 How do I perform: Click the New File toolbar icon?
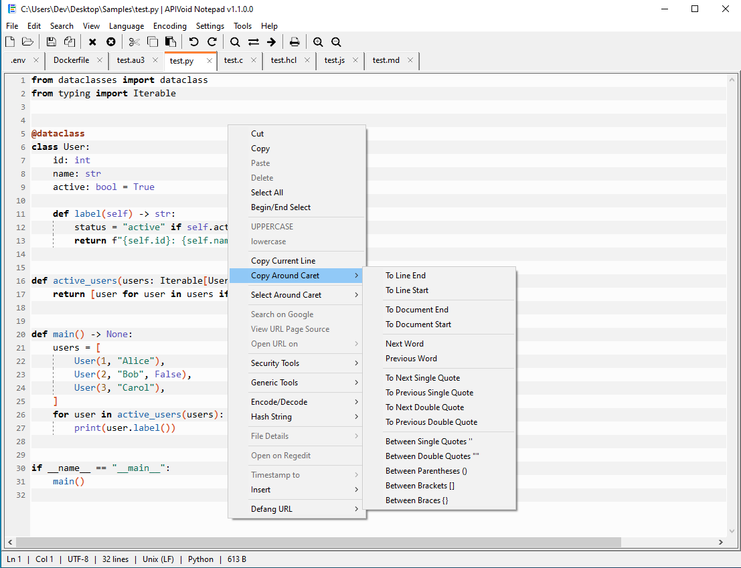coord(10,42)
